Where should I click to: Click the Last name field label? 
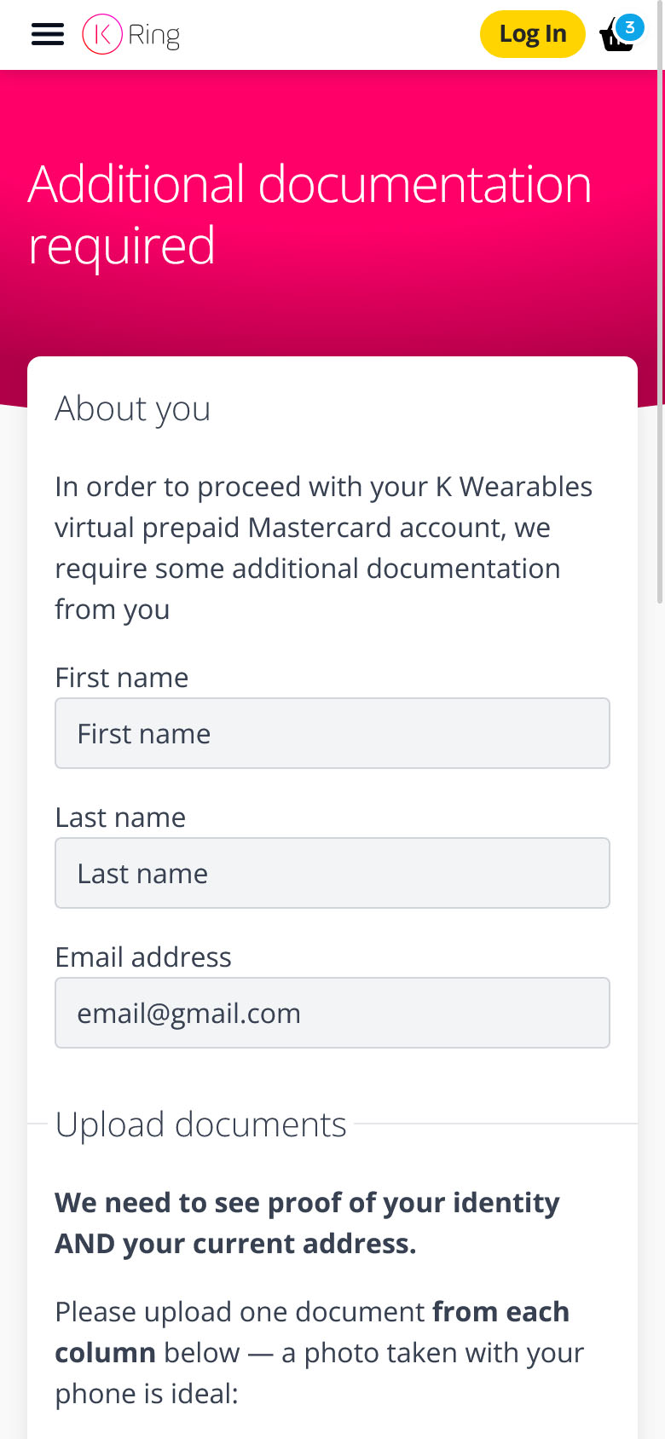click(120, 818)
